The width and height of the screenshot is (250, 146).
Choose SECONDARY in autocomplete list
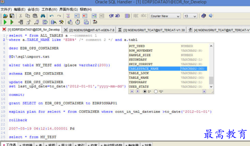[168, 60]
